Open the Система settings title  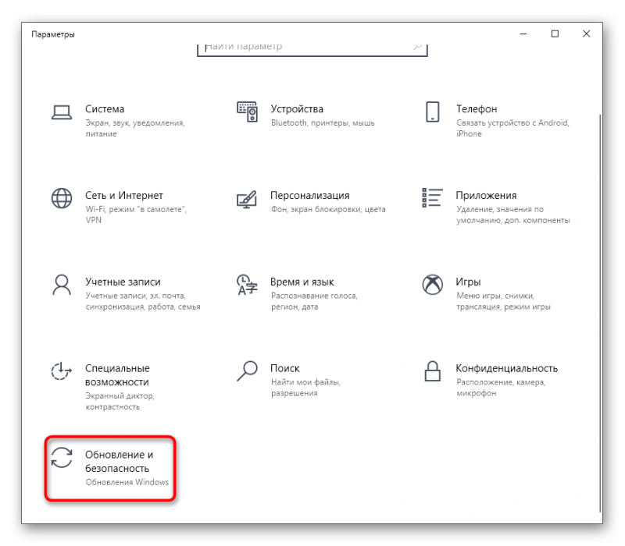point(105,109)
